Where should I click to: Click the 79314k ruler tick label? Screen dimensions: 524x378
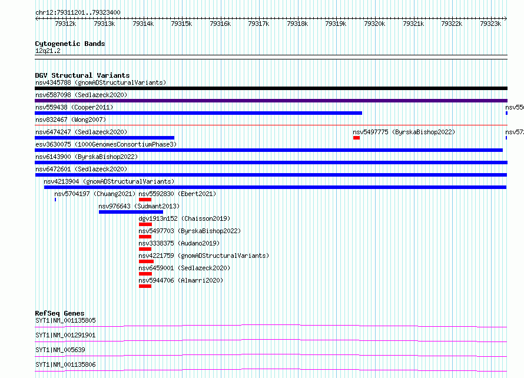[143, 24]
